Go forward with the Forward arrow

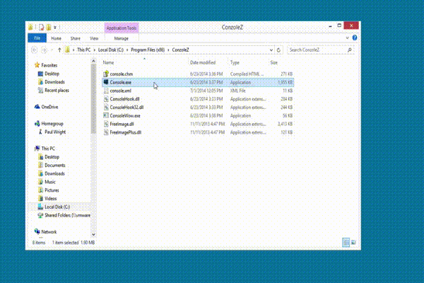coord(44,50)
